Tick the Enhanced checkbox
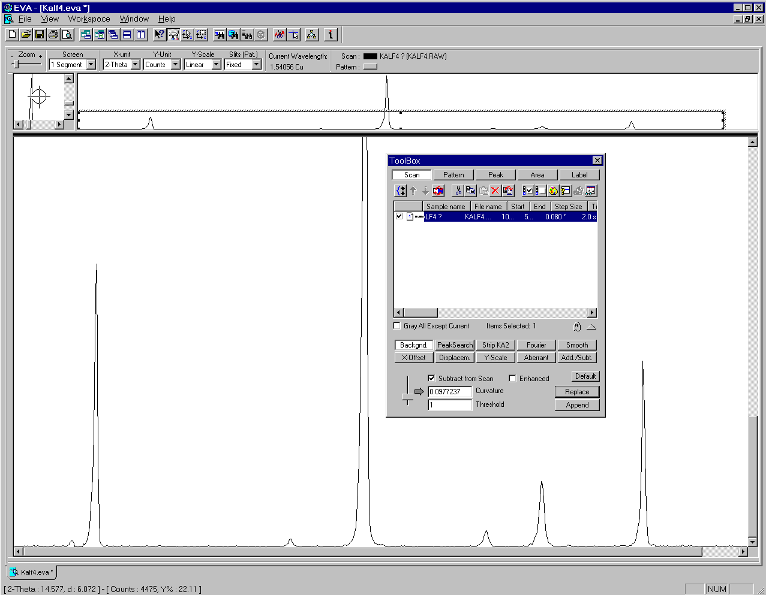Image resolution: width=766 pixels, height=595 pixels. [512, 379]
